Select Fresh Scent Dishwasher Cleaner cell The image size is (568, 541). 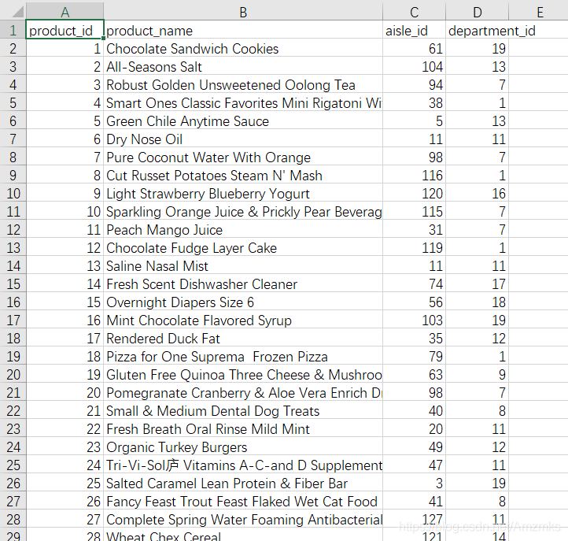[x=243, y=283]
